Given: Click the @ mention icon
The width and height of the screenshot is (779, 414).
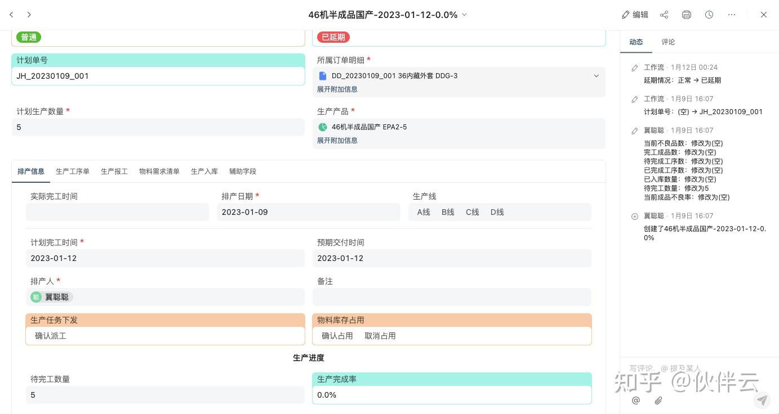Looking at the screenshot, I should tap(636, 400).
